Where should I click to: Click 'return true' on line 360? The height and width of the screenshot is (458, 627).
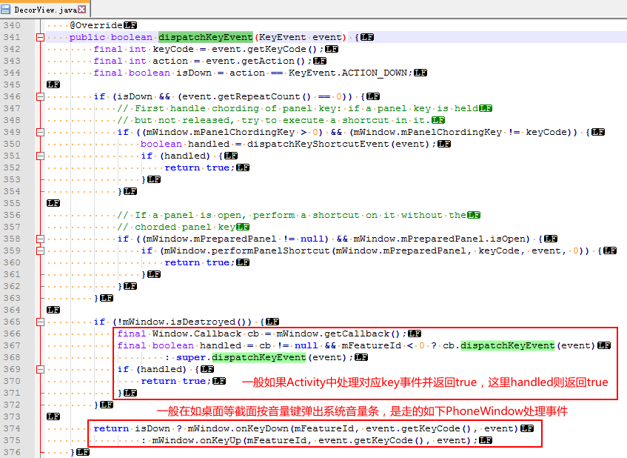197,262
